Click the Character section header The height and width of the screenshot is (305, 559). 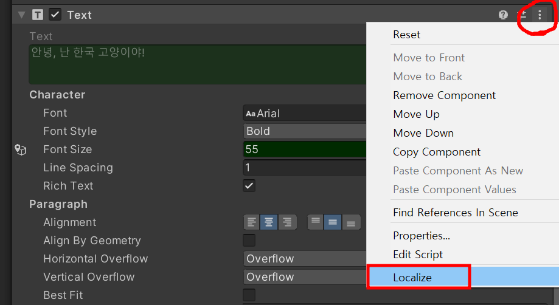click(x=57, y=95)
